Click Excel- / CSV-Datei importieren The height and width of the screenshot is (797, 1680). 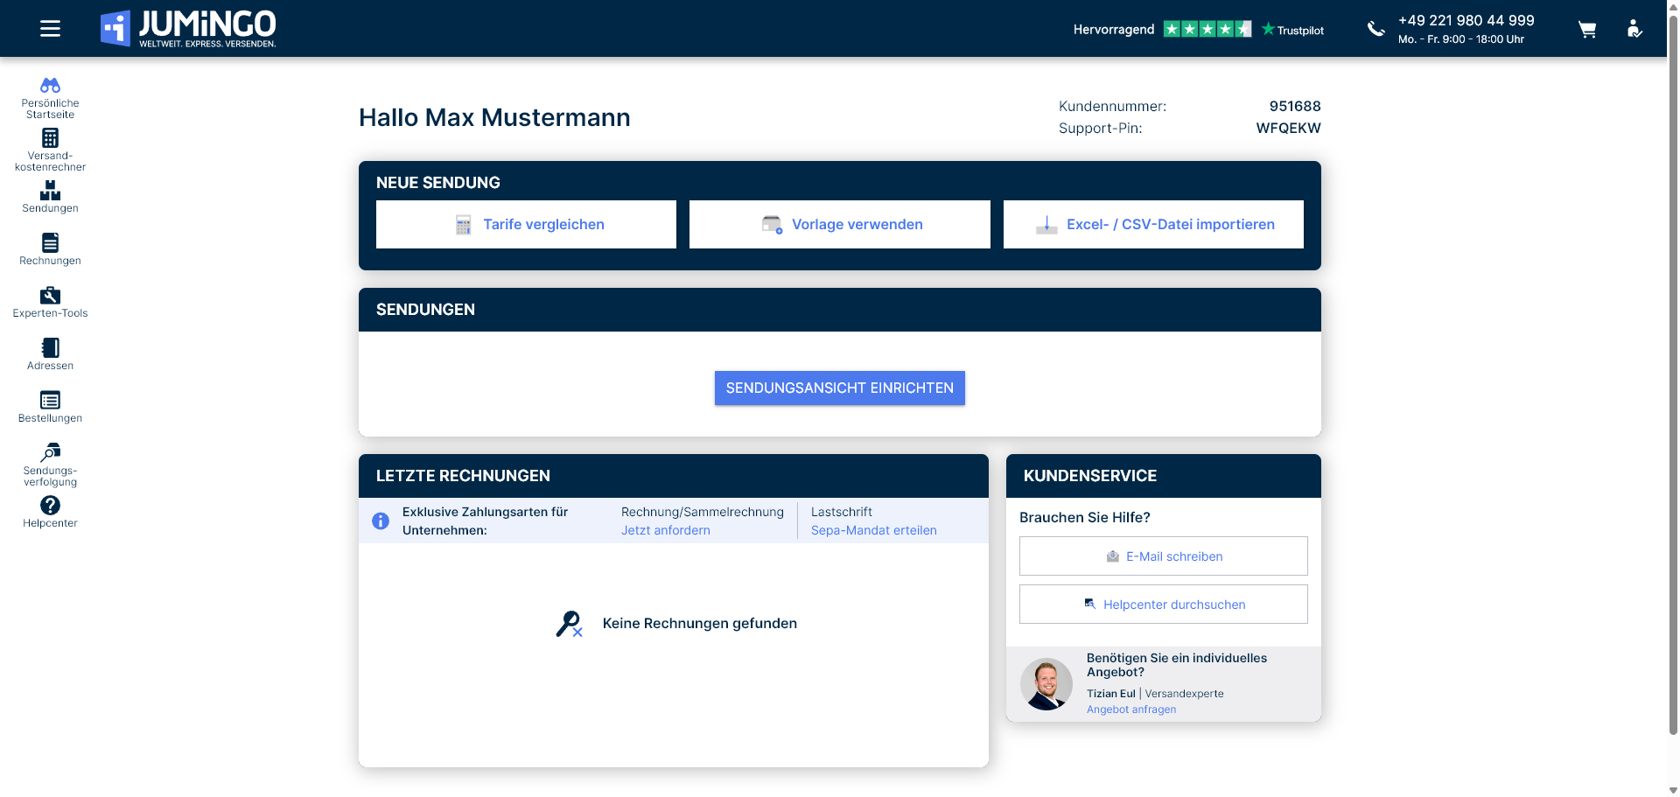click(1153, 225)
